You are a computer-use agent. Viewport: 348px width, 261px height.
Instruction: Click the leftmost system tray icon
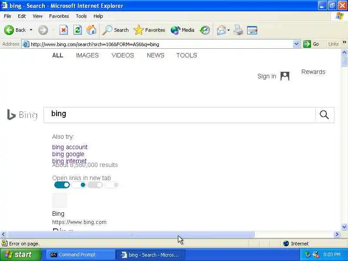(x=308, y=254)
